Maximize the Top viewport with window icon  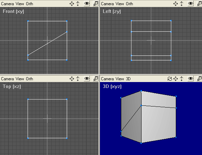(96, 79)
